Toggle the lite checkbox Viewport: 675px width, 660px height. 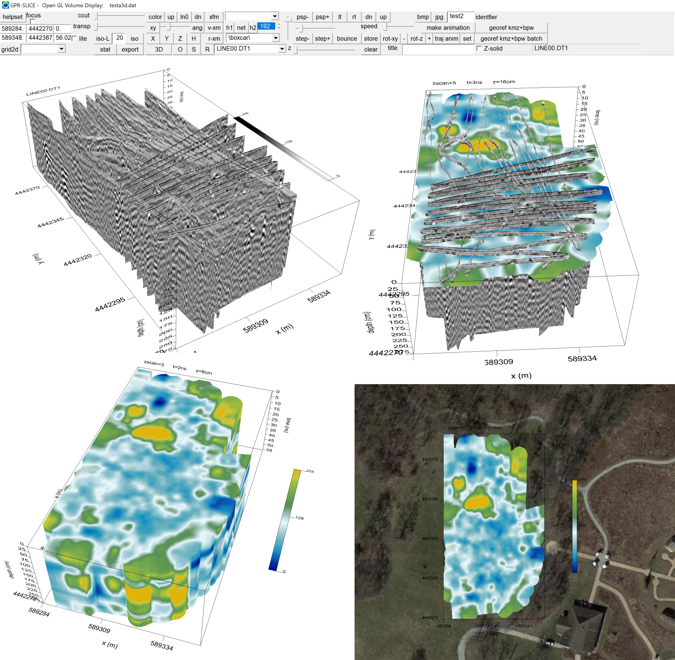tap(74, 39)
